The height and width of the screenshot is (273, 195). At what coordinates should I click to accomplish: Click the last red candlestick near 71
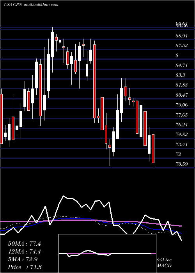[x=153, y=149]
